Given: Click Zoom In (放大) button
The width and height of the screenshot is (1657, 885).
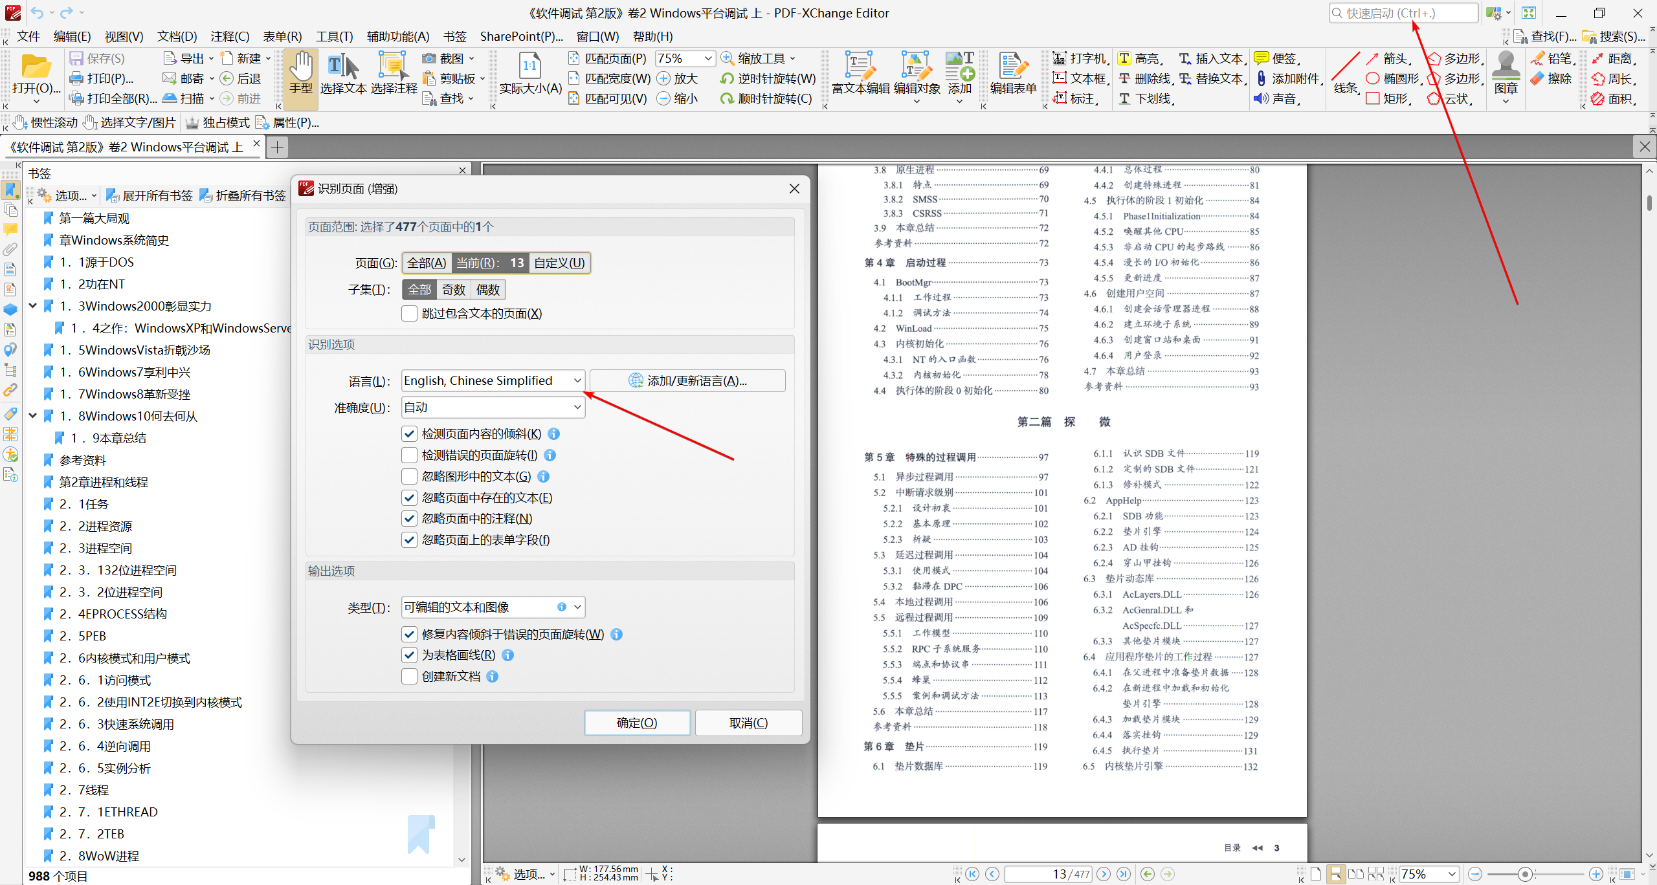Looking at the screenshot, I should pos(677,78).
